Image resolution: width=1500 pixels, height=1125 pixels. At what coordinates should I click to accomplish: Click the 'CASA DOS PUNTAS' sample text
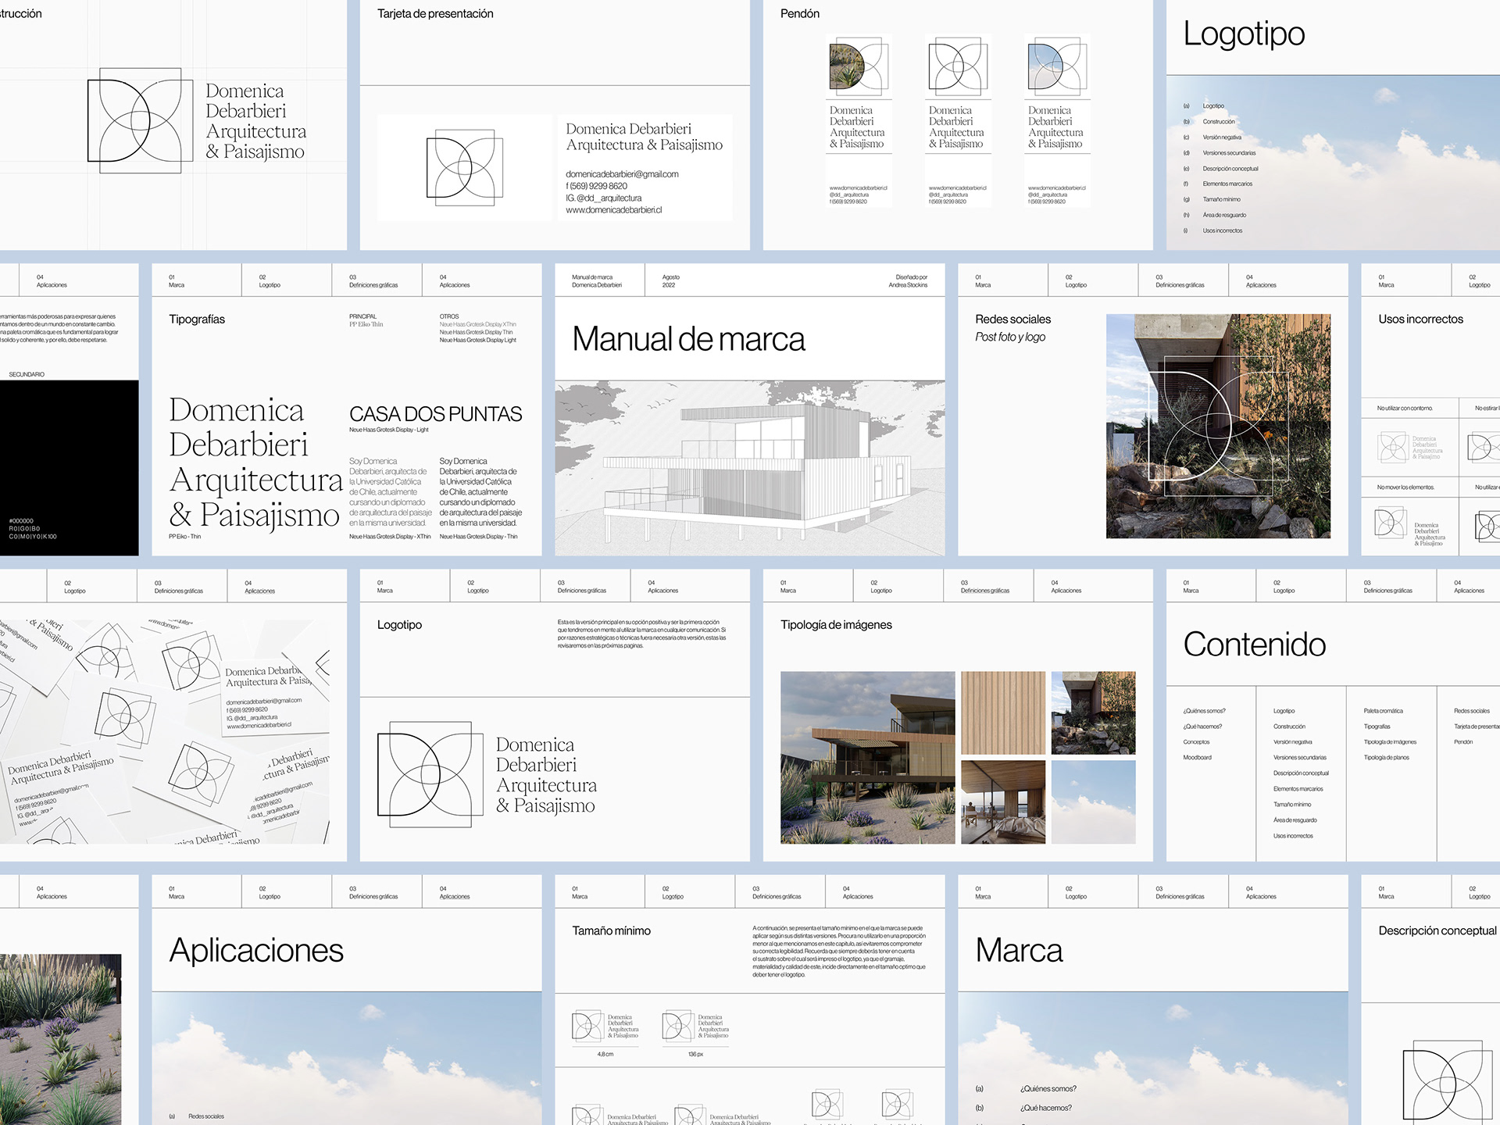[x=435, y=414]
